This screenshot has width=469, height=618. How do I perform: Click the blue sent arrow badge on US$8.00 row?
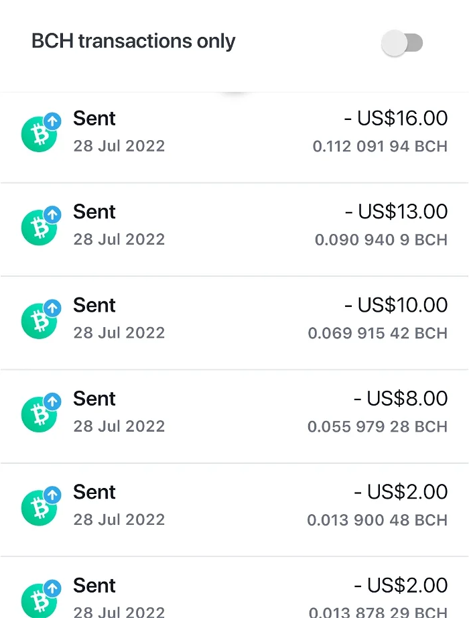(x=52, y=401)
